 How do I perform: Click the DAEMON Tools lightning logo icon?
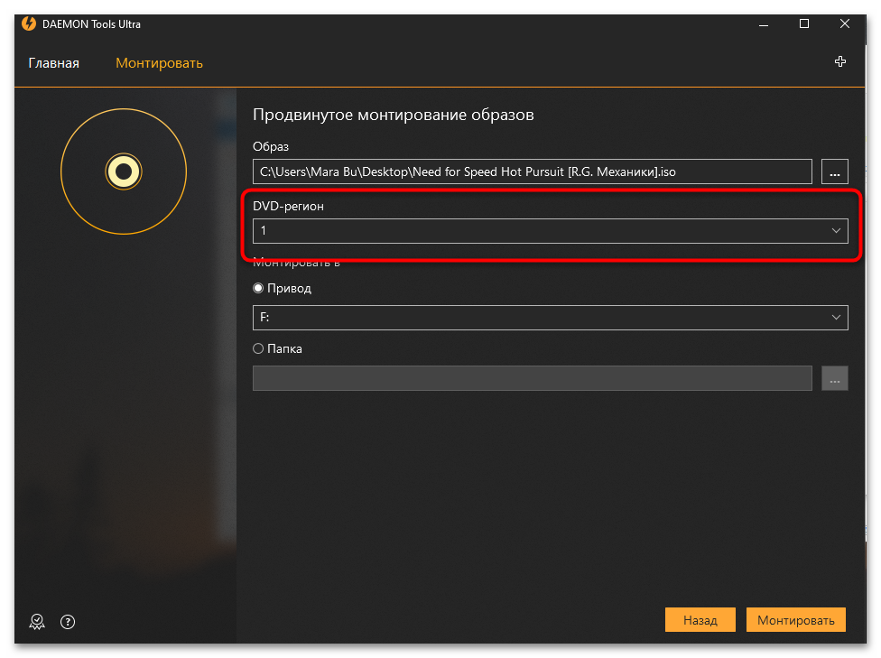(x=29, y=23)
